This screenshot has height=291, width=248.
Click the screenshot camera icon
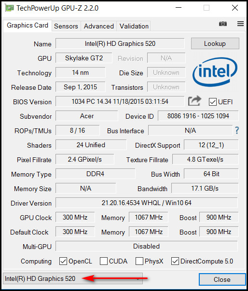(223, 24)
